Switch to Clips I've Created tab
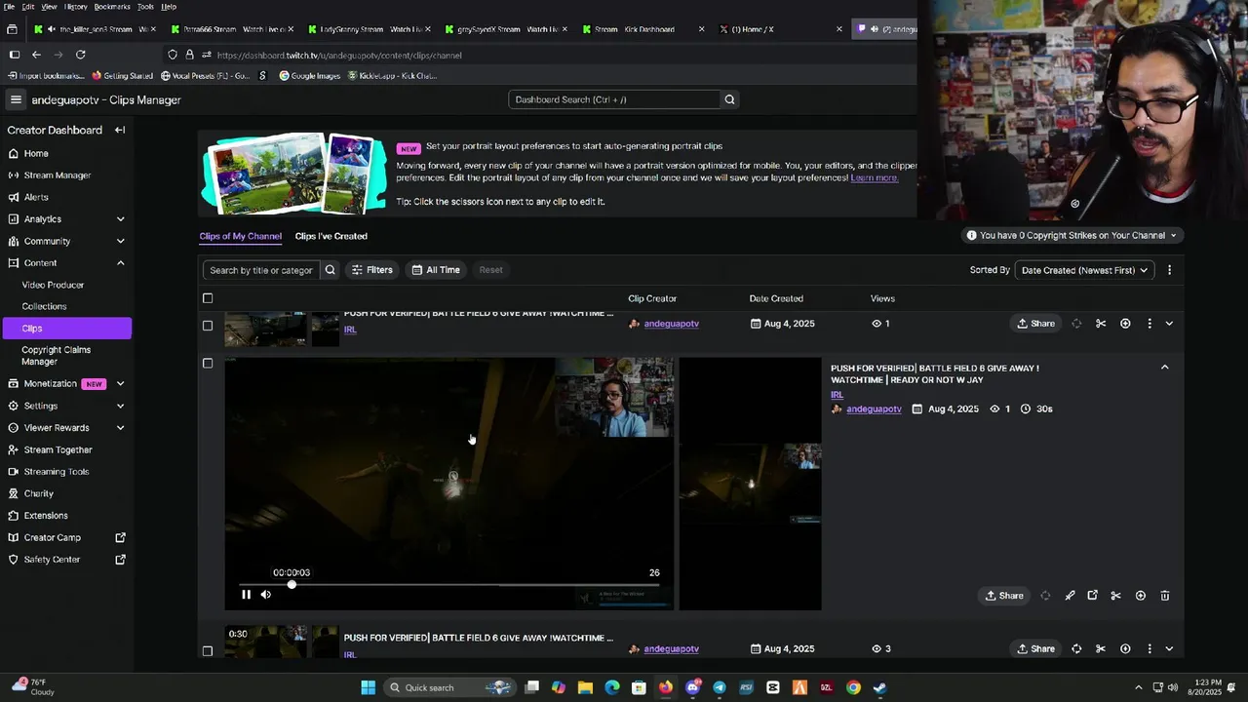Screen dimensions: 1248x702 pyautogui.click(x=331, y=236)
